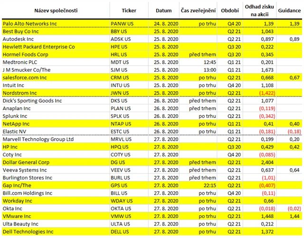Click the Odhad zisku na akcii header

click(x=260, y=10)
